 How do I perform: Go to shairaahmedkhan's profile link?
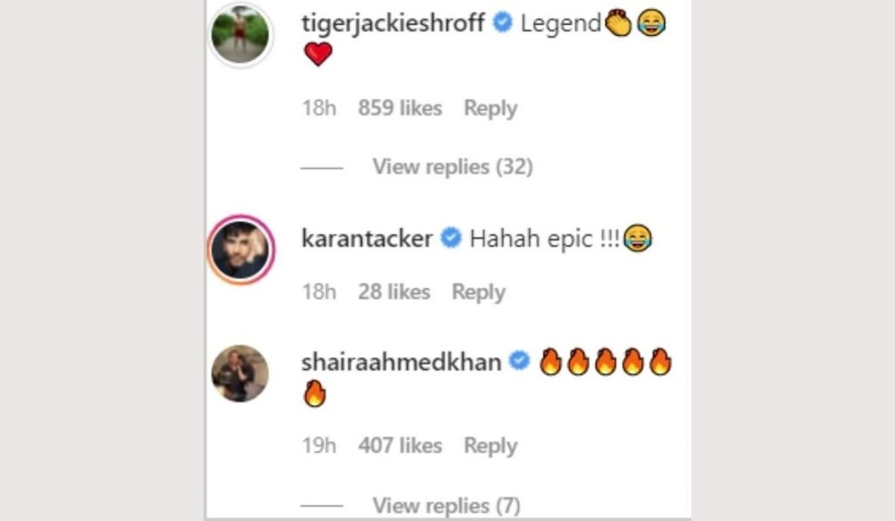tap(401, 361)
